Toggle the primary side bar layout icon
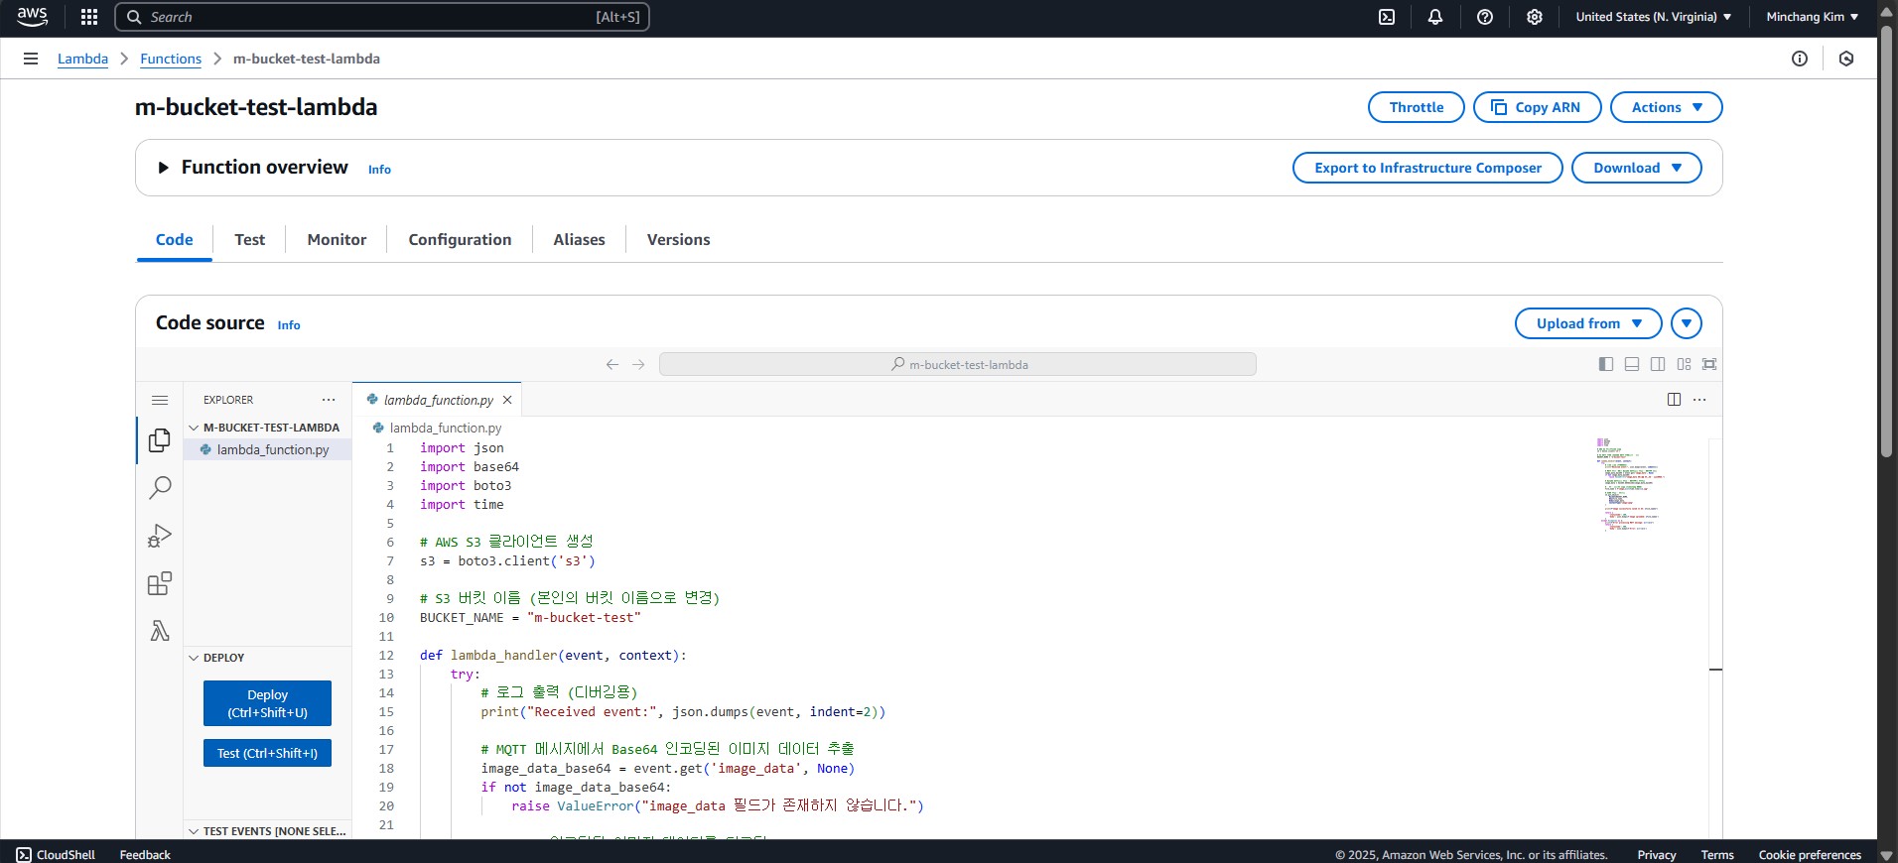Screen dimensions: 1898x863 (1606, 364)
